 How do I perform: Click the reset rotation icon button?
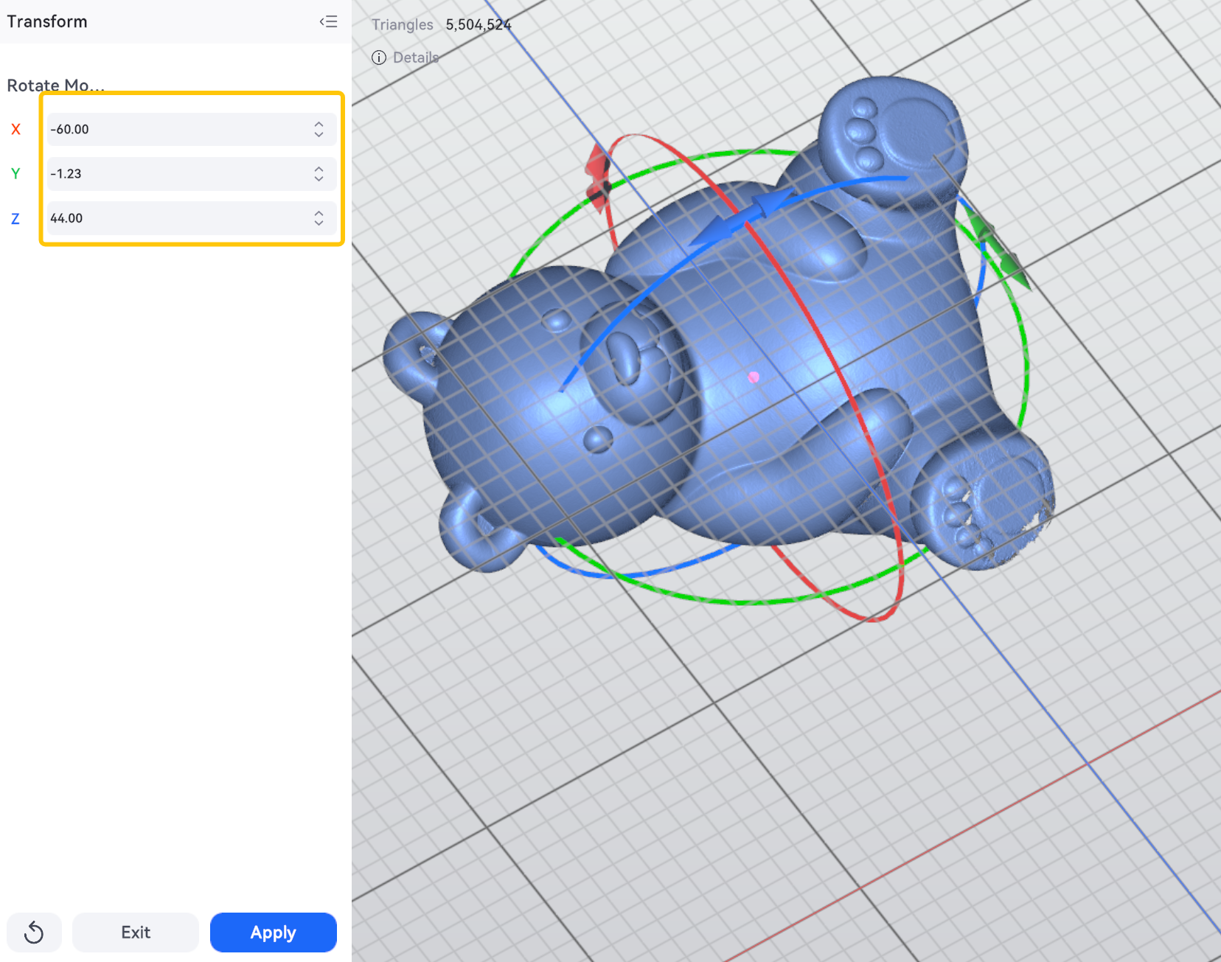(34, 933)
